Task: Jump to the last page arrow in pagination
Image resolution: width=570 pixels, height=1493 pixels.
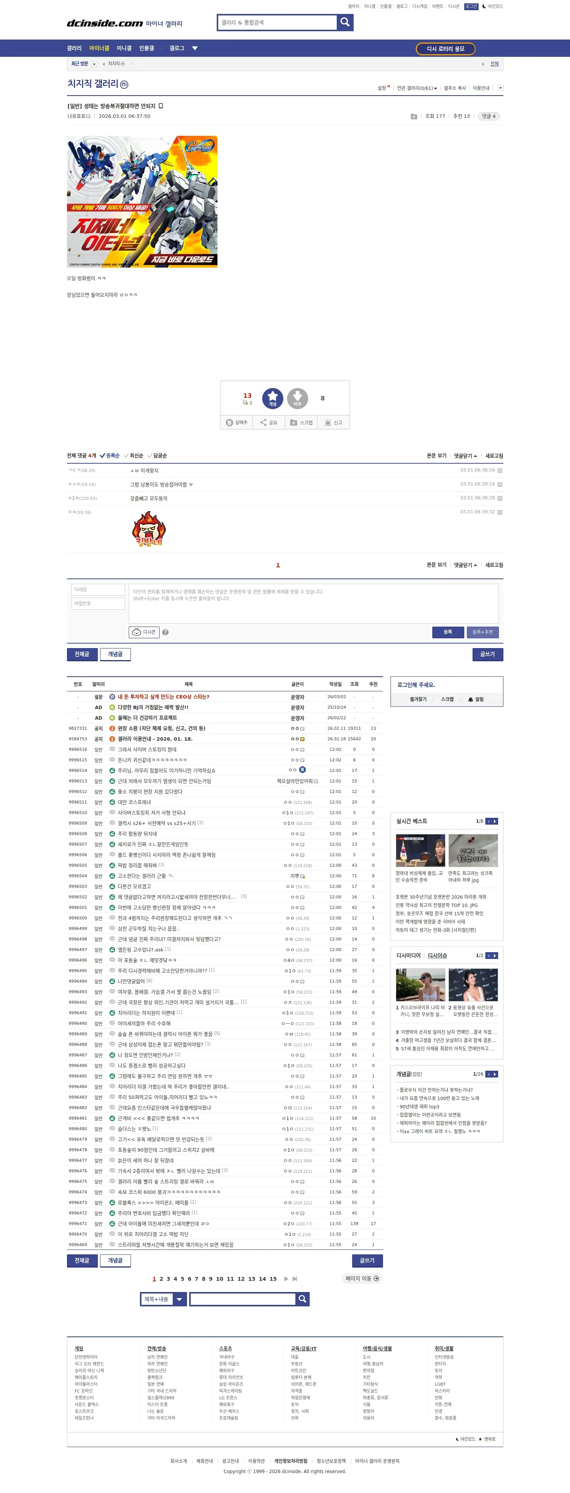Action: click(295, 1278)
